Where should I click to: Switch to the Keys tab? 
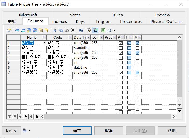[x=80, y=22]
